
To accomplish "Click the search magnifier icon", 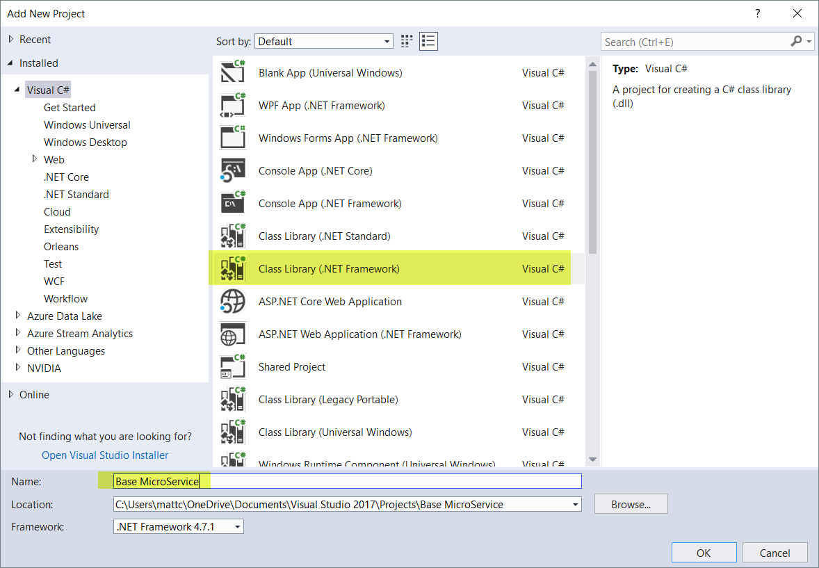I will click(796, 41).
